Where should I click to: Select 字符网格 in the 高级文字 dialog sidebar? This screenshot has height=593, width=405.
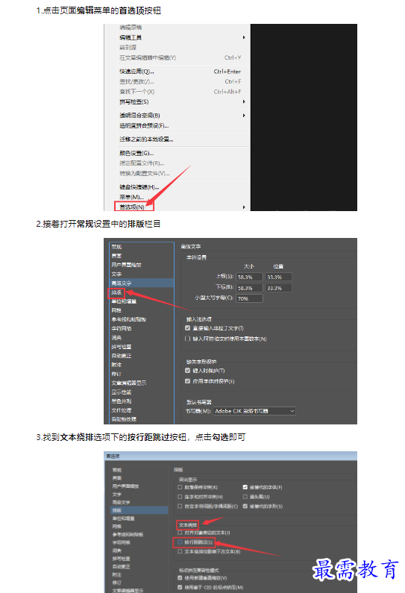coord(122,329)
